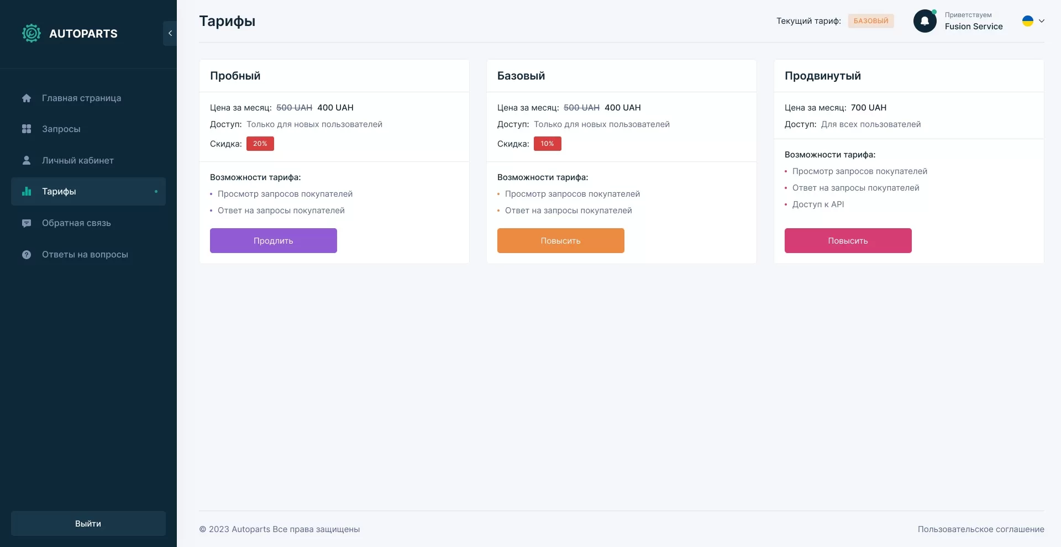Click the question mark icon beside Ответы на вопросы

(x=27, y=255)
